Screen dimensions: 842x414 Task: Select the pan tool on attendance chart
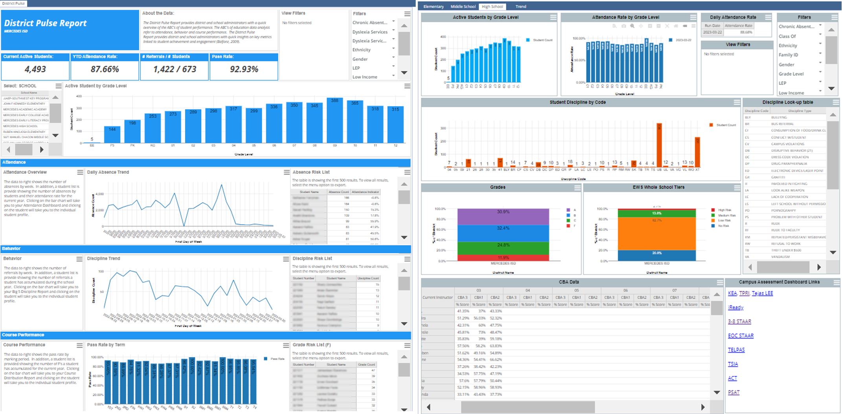[x=641, y=26]
